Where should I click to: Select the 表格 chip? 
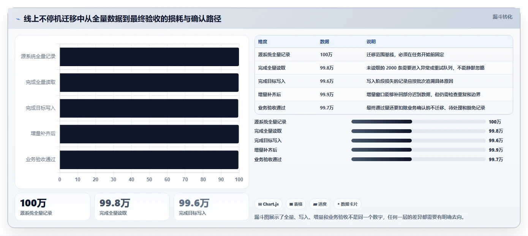(x=296, y=204)
